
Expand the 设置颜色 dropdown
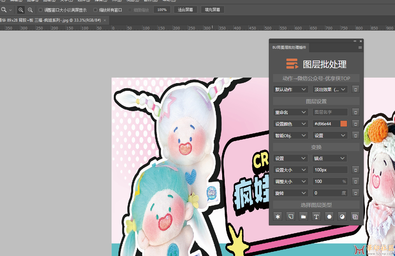291,124
